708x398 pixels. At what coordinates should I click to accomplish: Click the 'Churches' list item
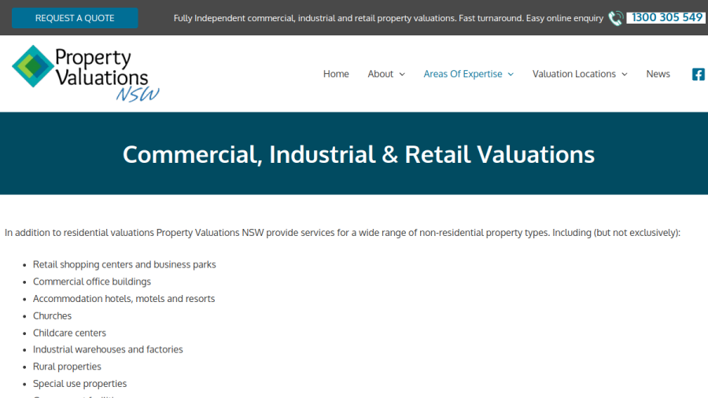[x=52, y=316]
